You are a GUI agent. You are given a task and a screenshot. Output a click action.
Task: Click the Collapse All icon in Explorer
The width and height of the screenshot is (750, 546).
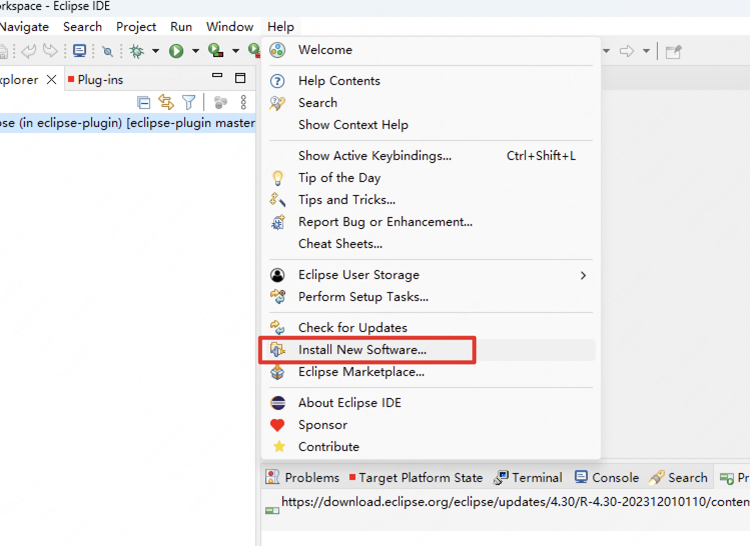click(144, 102)
